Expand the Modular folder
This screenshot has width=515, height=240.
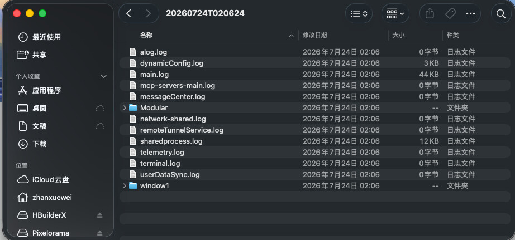125,107
